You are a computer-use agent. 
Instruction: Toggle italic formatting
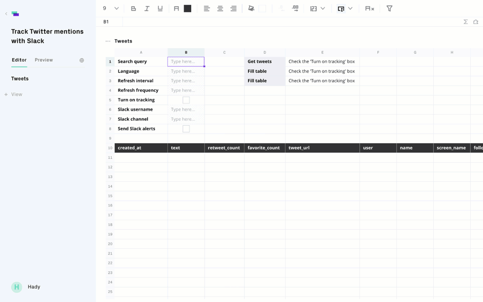[147, 8]
